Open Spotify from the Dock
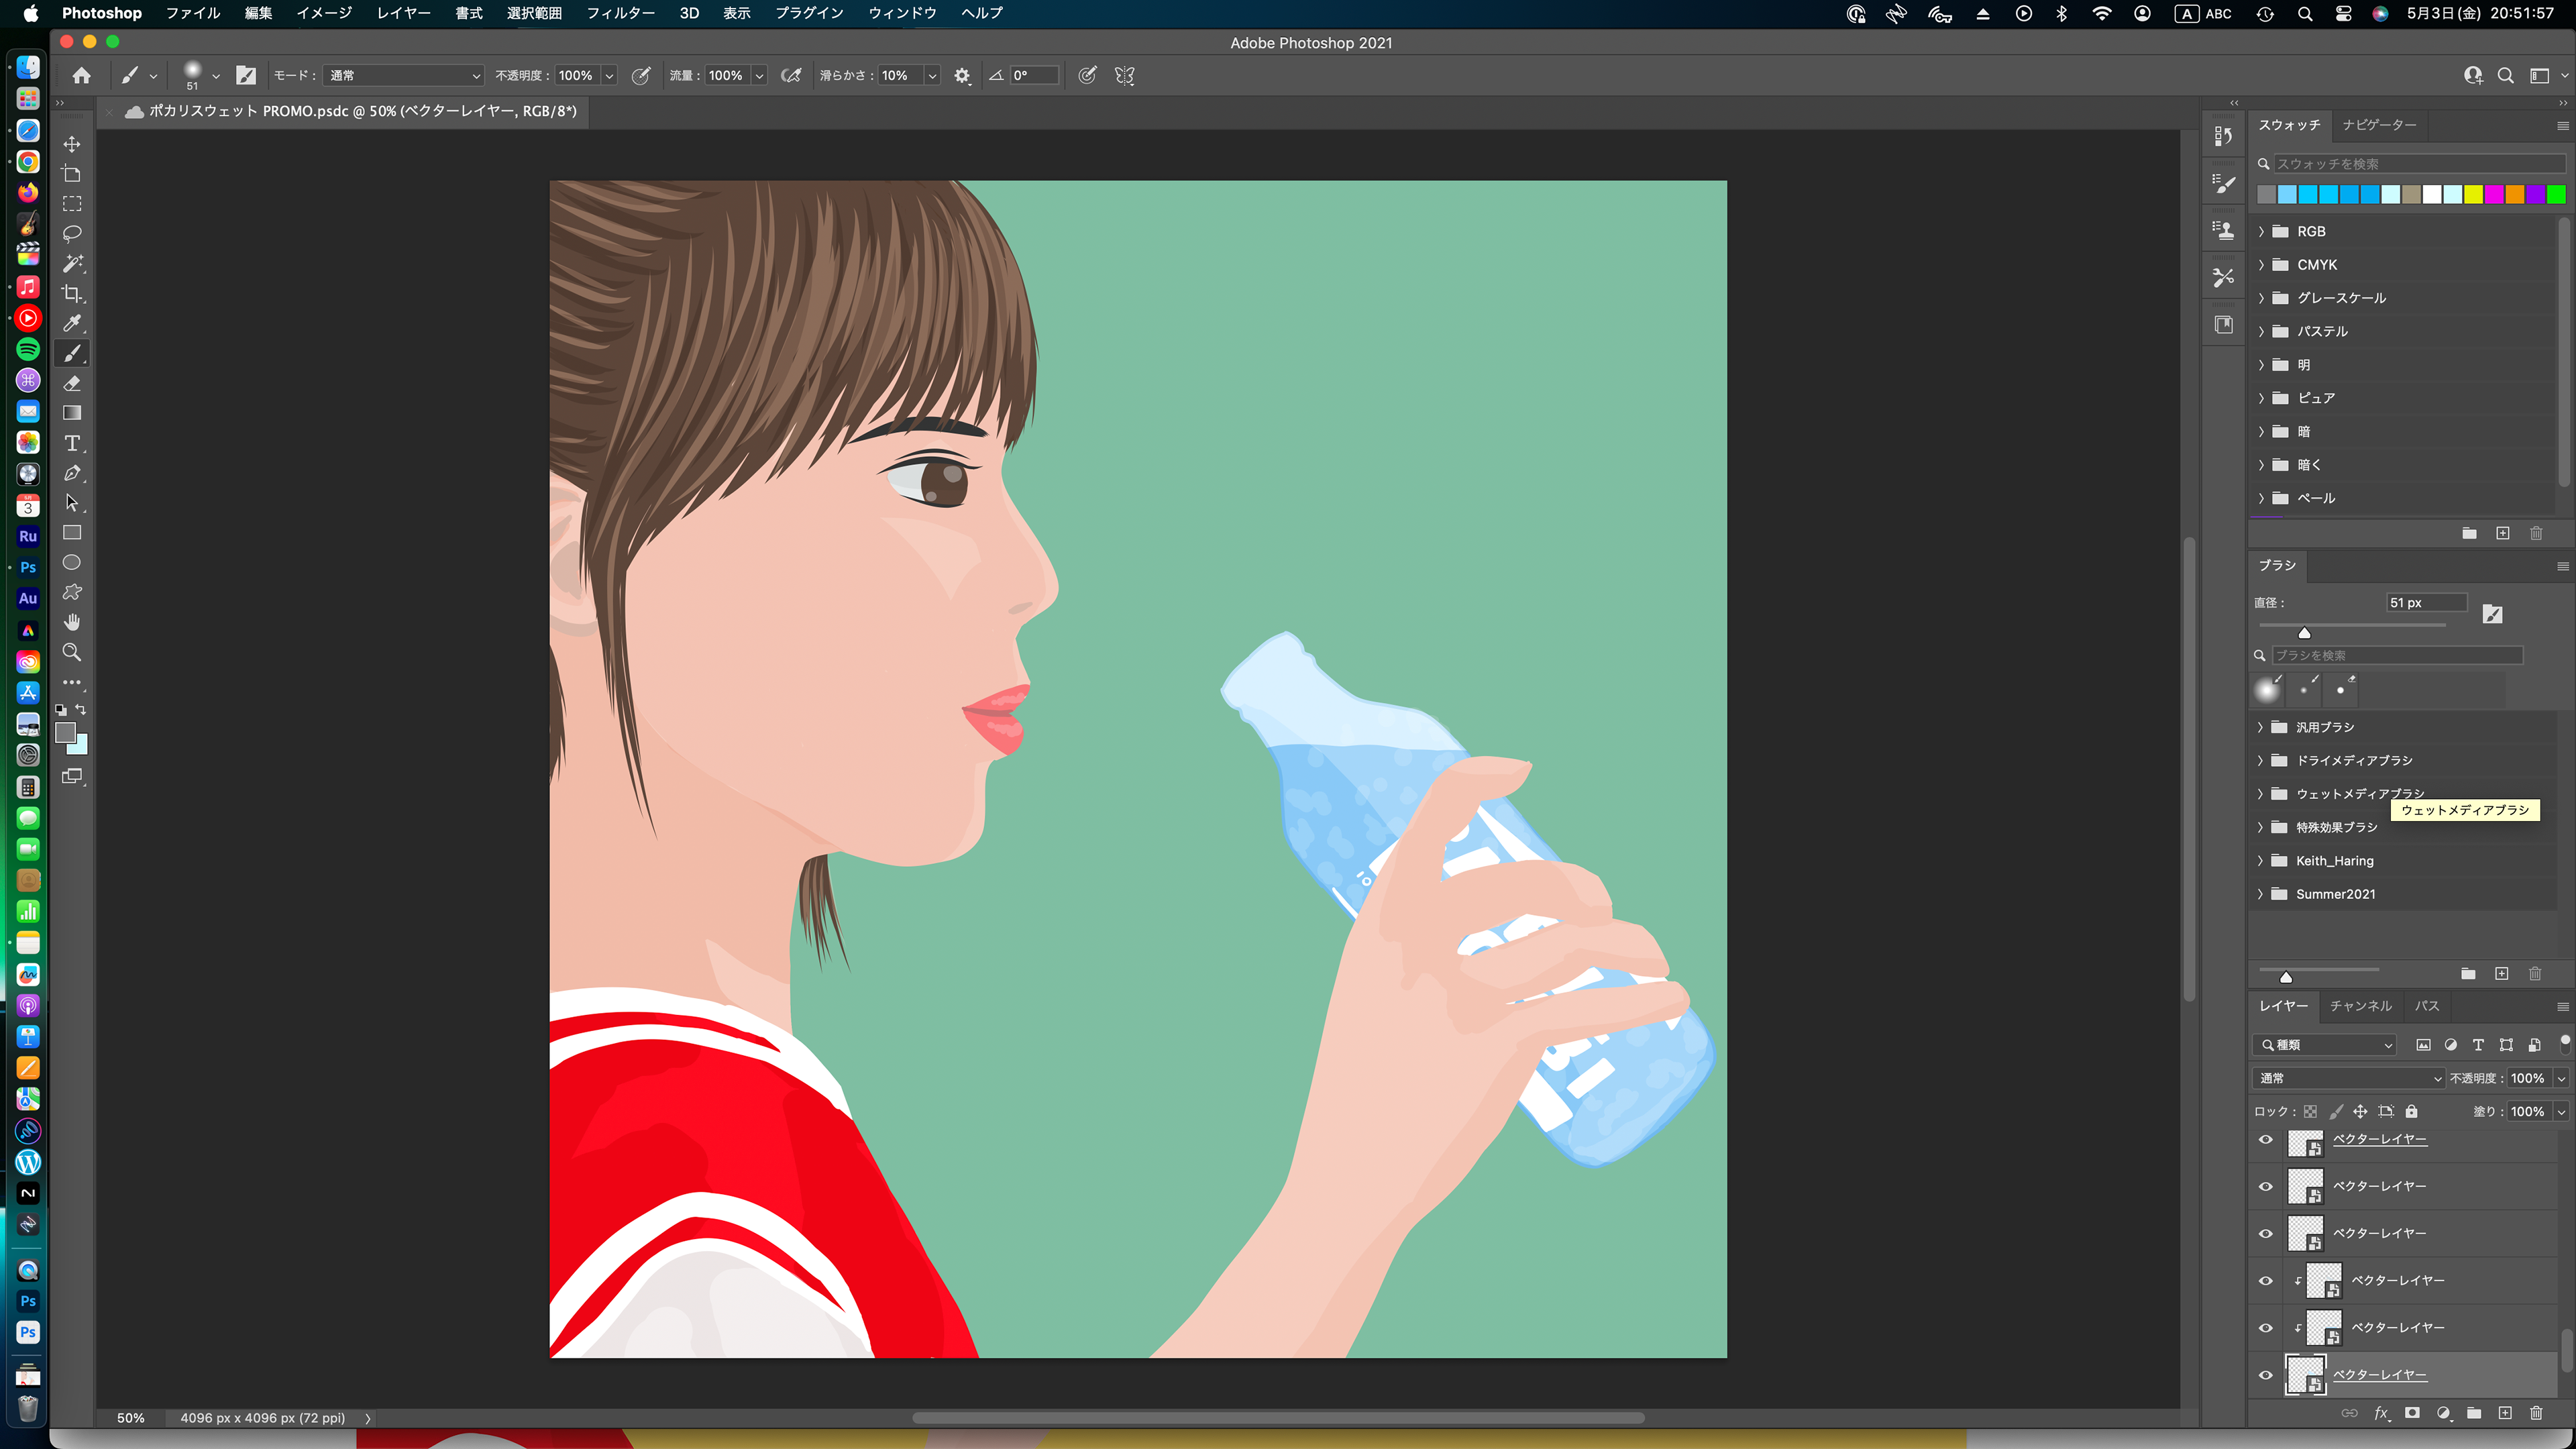Image resolution: width=2576 pixels, height=1449 pixels. coord(28,349)
